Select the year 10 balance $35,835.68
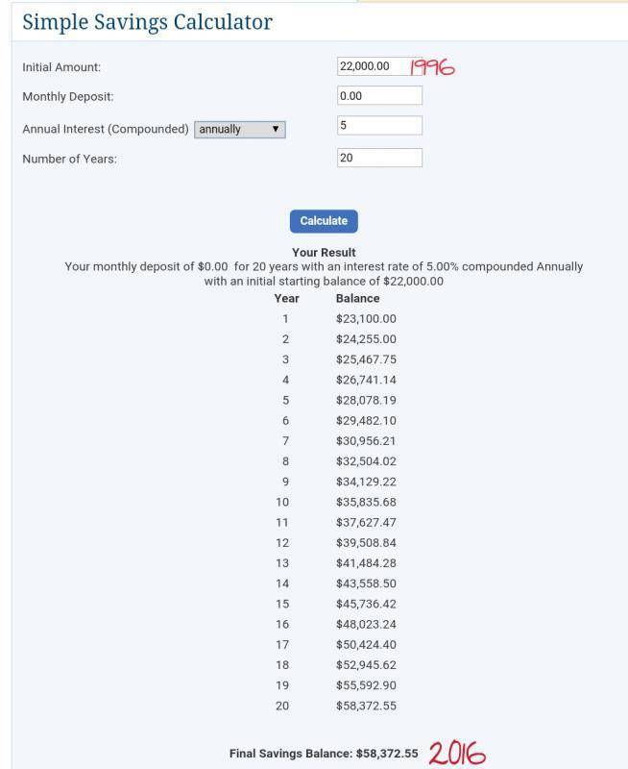This screenshot has width=628, height=769. (x=366, y=501)
